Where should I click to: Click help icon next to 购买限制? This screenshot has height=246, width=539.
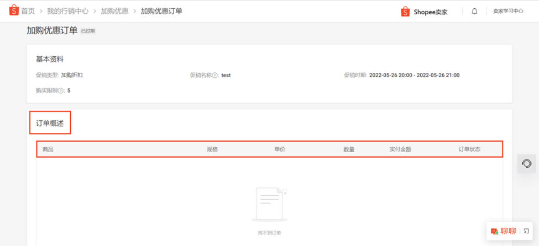(62, 91)
